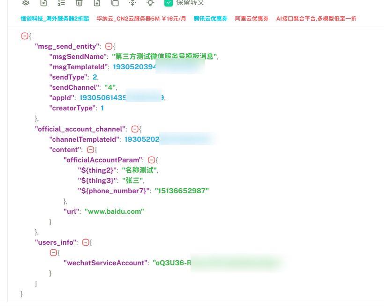
Task: Click the "${thing2}" key
Action: (x=97, y=170)
